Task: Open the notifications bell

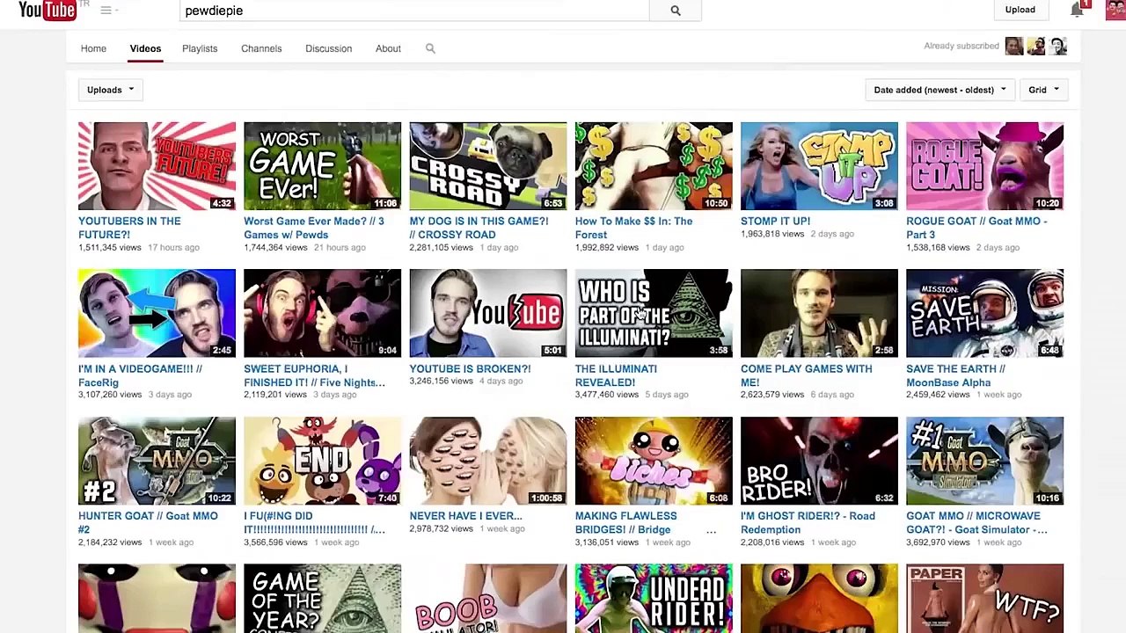Action: (1076, 10)
